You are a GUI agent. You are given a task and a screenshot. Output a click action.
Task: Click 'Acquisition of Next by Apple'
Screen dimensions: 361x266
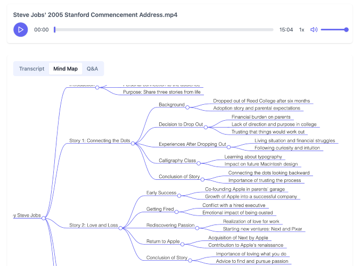click(x=238, y=238)
